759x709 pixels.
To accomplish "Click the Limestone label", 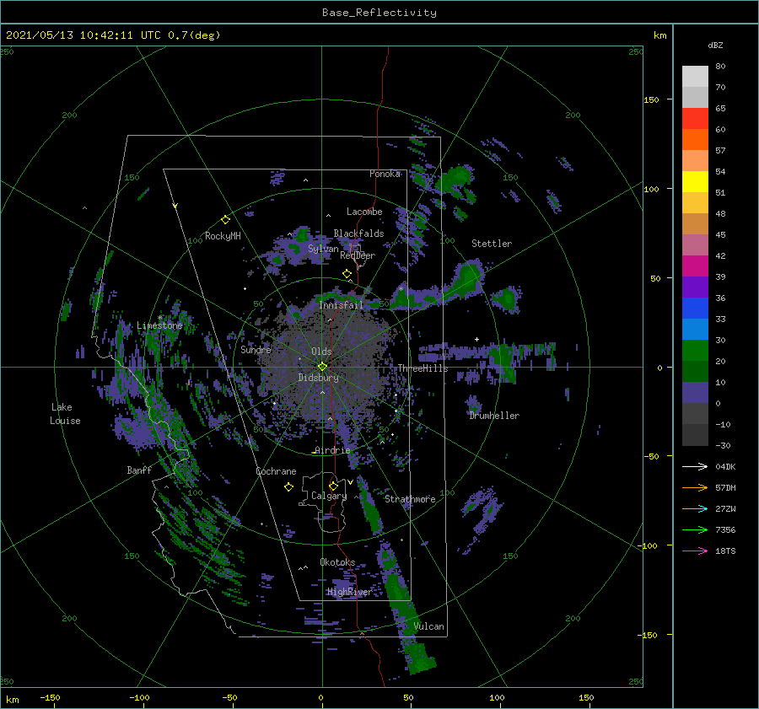I will tap(159, 325).
